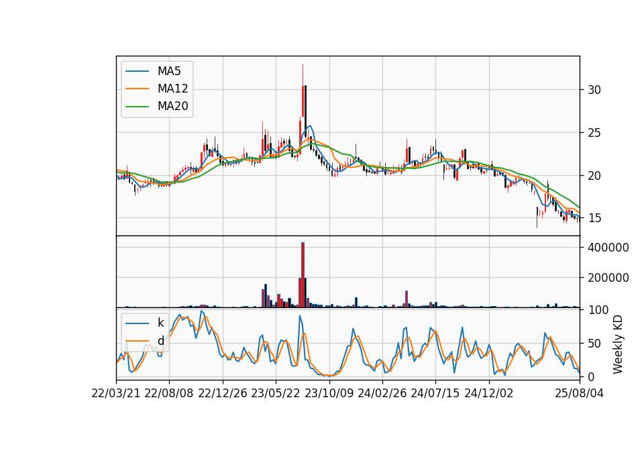Viewport: 644px width, 463px height.
Task: Click the 23/10/09 date label
Action: click(x=329, y=393)
